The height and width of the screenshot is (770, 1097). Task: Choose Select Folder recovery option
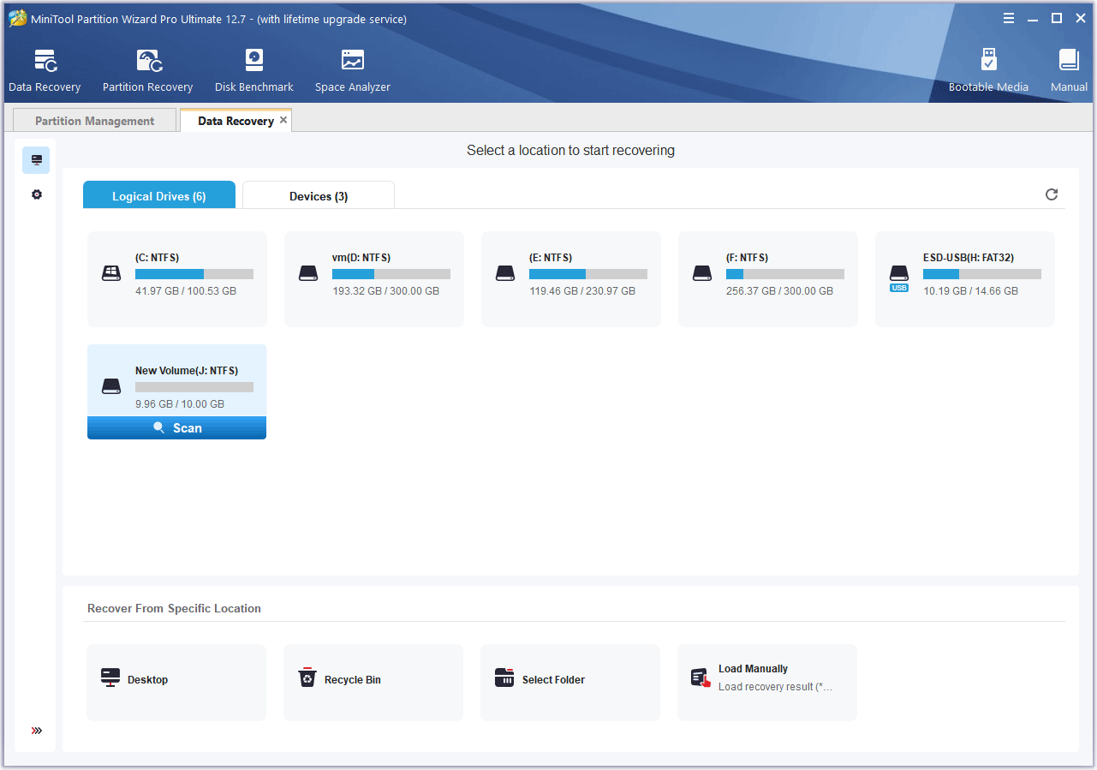570,683
